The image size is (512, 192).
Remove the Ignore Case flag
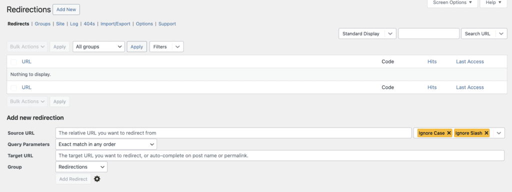coord(449,133)
